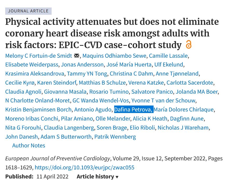227x180 pixels.
Task: Click the email envelope icon beside Fortuin-de Smidt
Action: pyautogui.click(x=77, y=56)
